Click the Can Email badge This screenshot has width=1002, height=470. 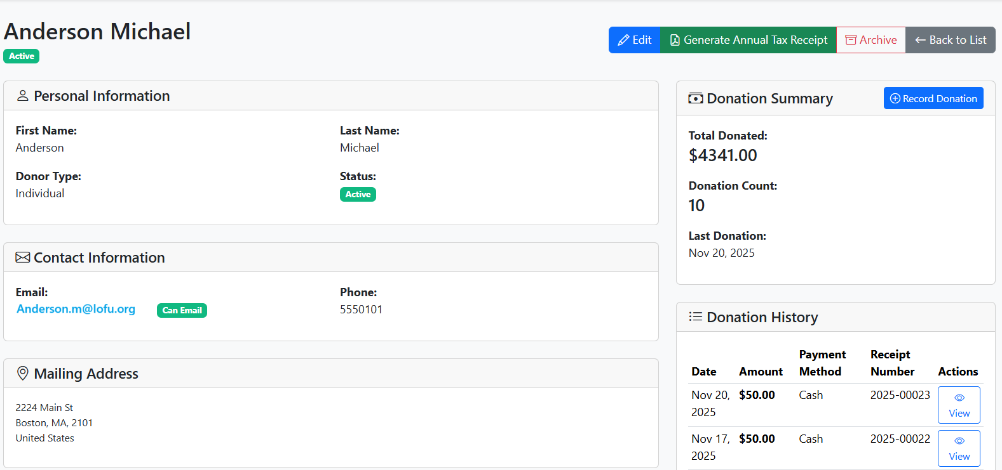click(182, 310)
